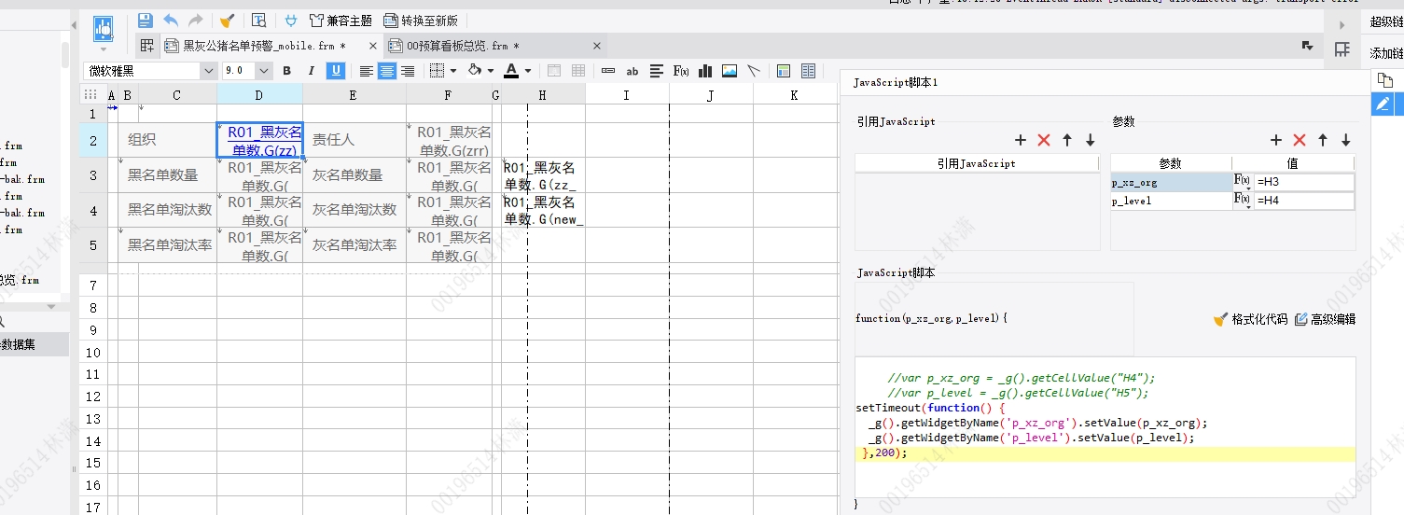Toggle center alignment
This screenshot has width=1404, height=515.
click(386, 71)
